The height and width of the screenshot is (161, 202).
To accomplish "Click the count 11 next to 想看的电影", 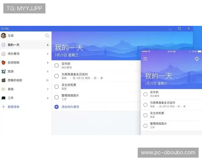I will 47,80.
